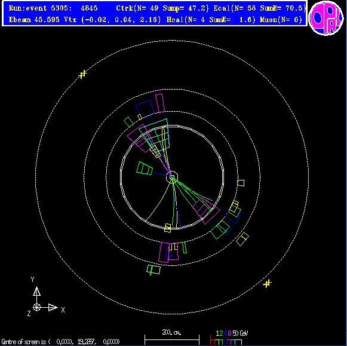
Task: Click the GeV energy color legend
Action: 229,338
